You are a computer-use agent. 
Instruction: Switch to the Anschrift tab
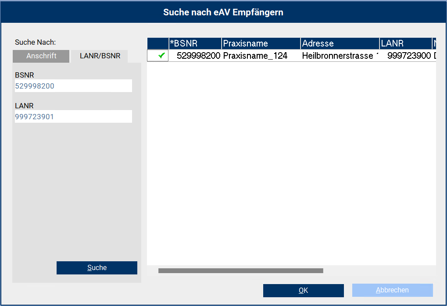click(x=40, y=56)
